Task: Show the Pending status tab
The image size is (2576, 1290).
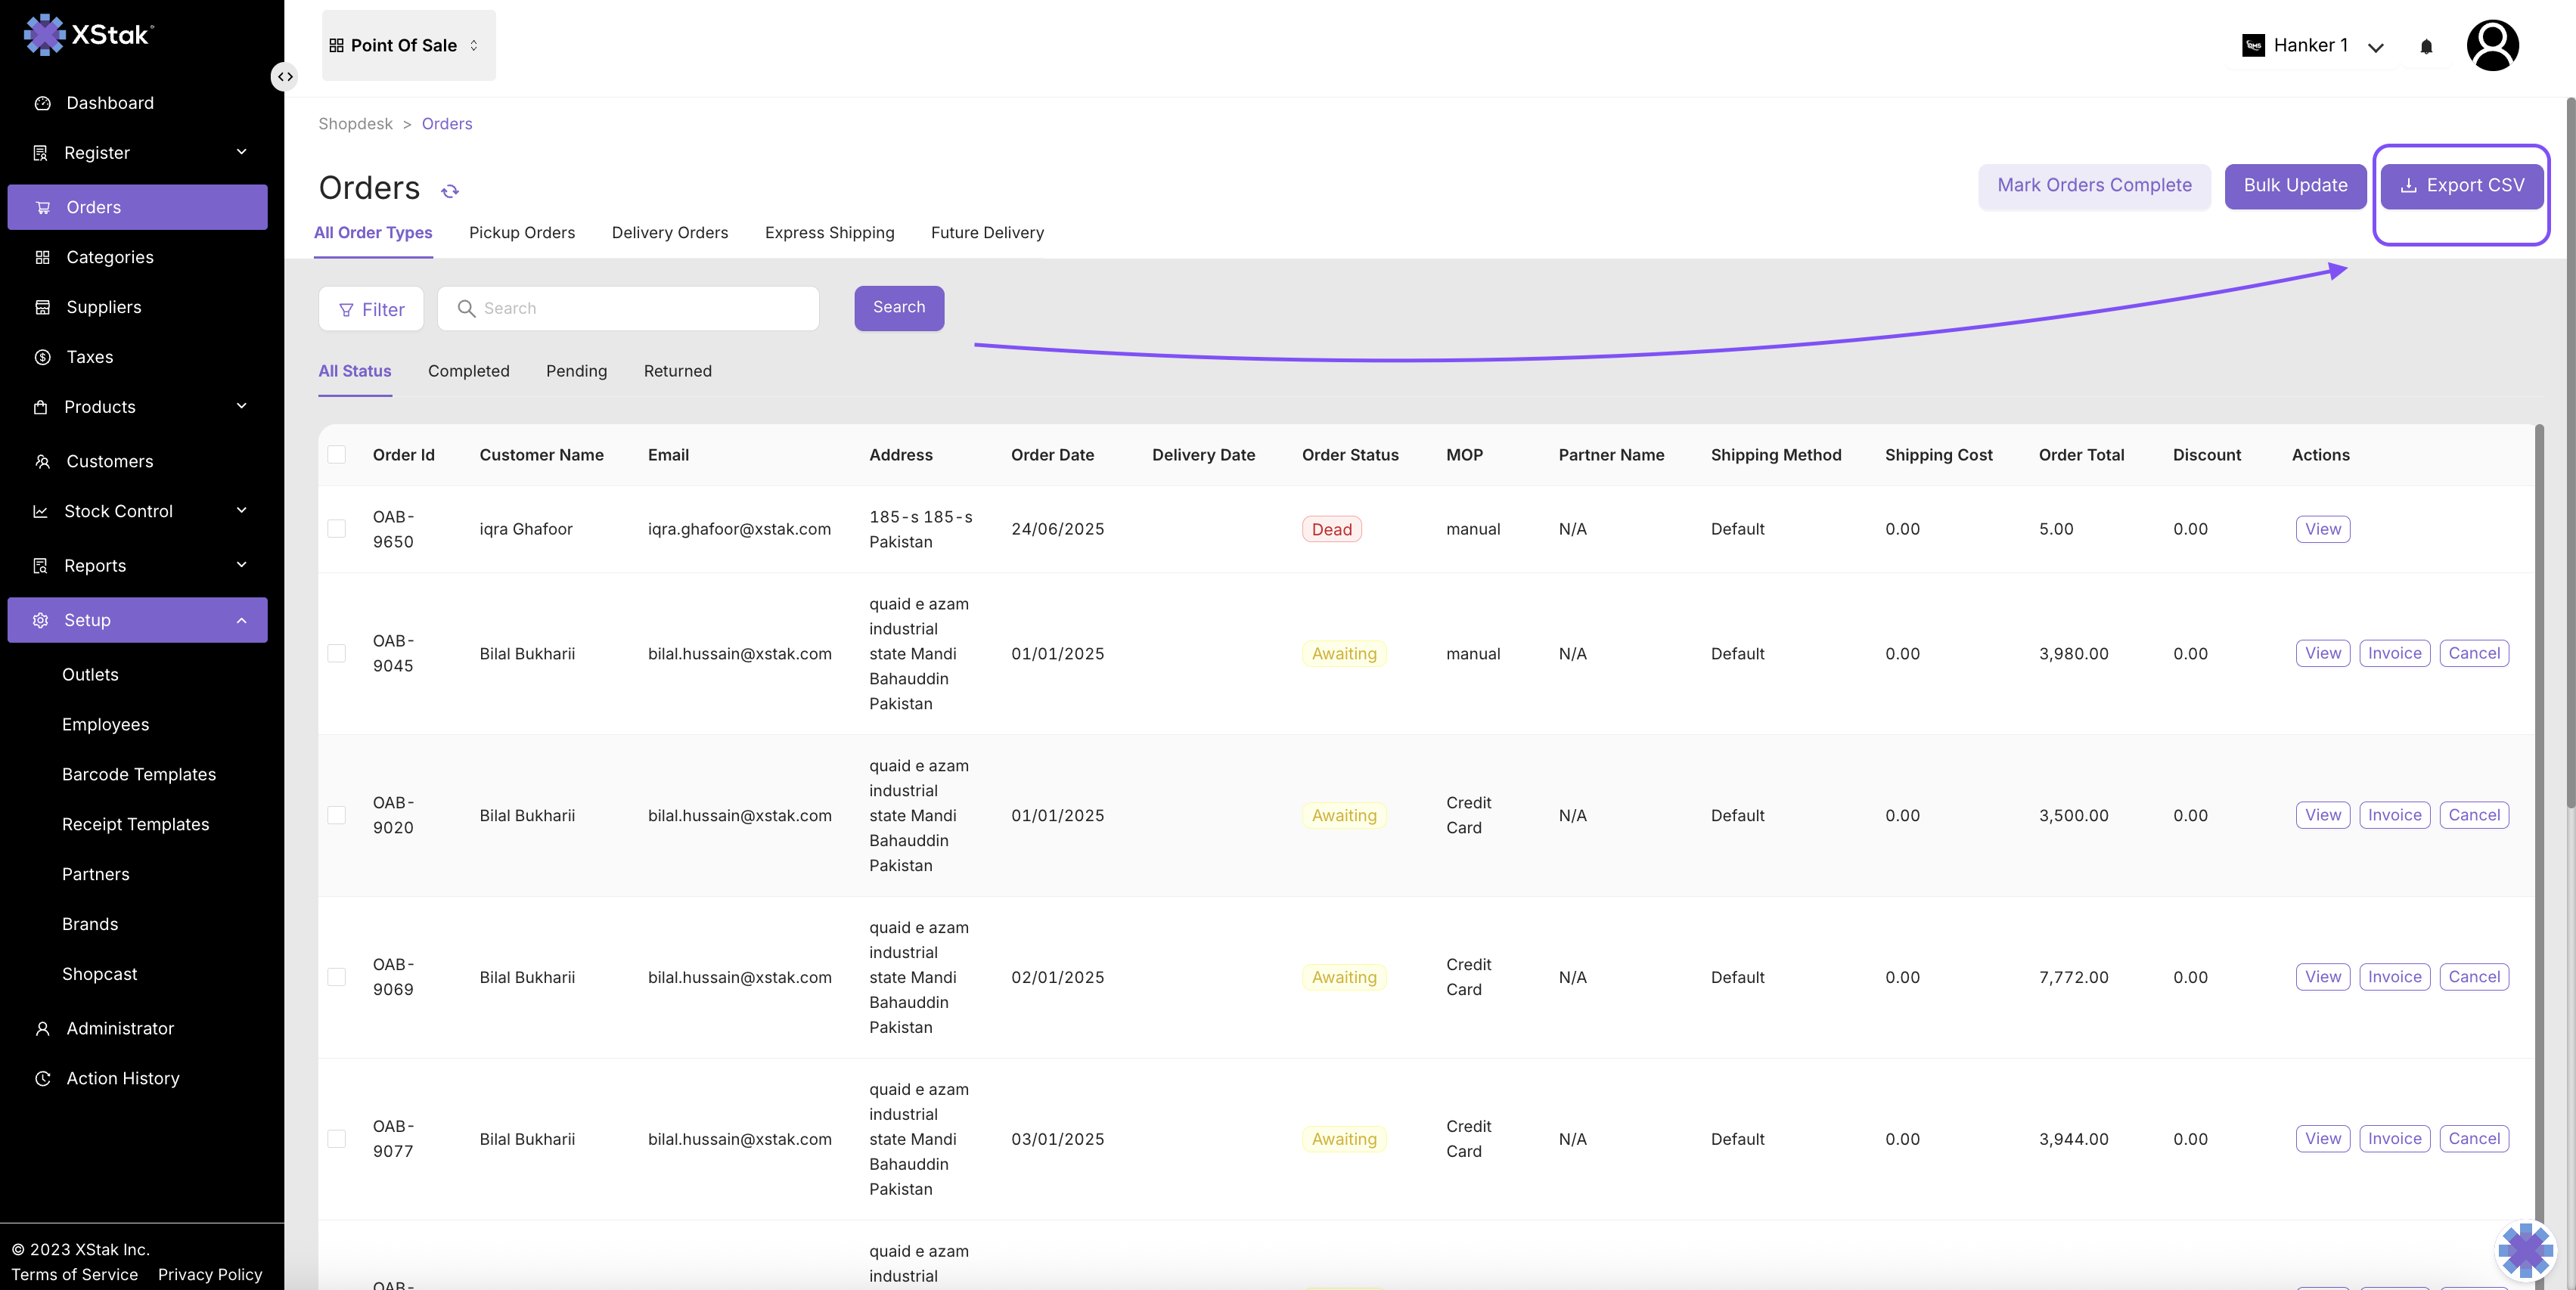Action: coord(576,371)
